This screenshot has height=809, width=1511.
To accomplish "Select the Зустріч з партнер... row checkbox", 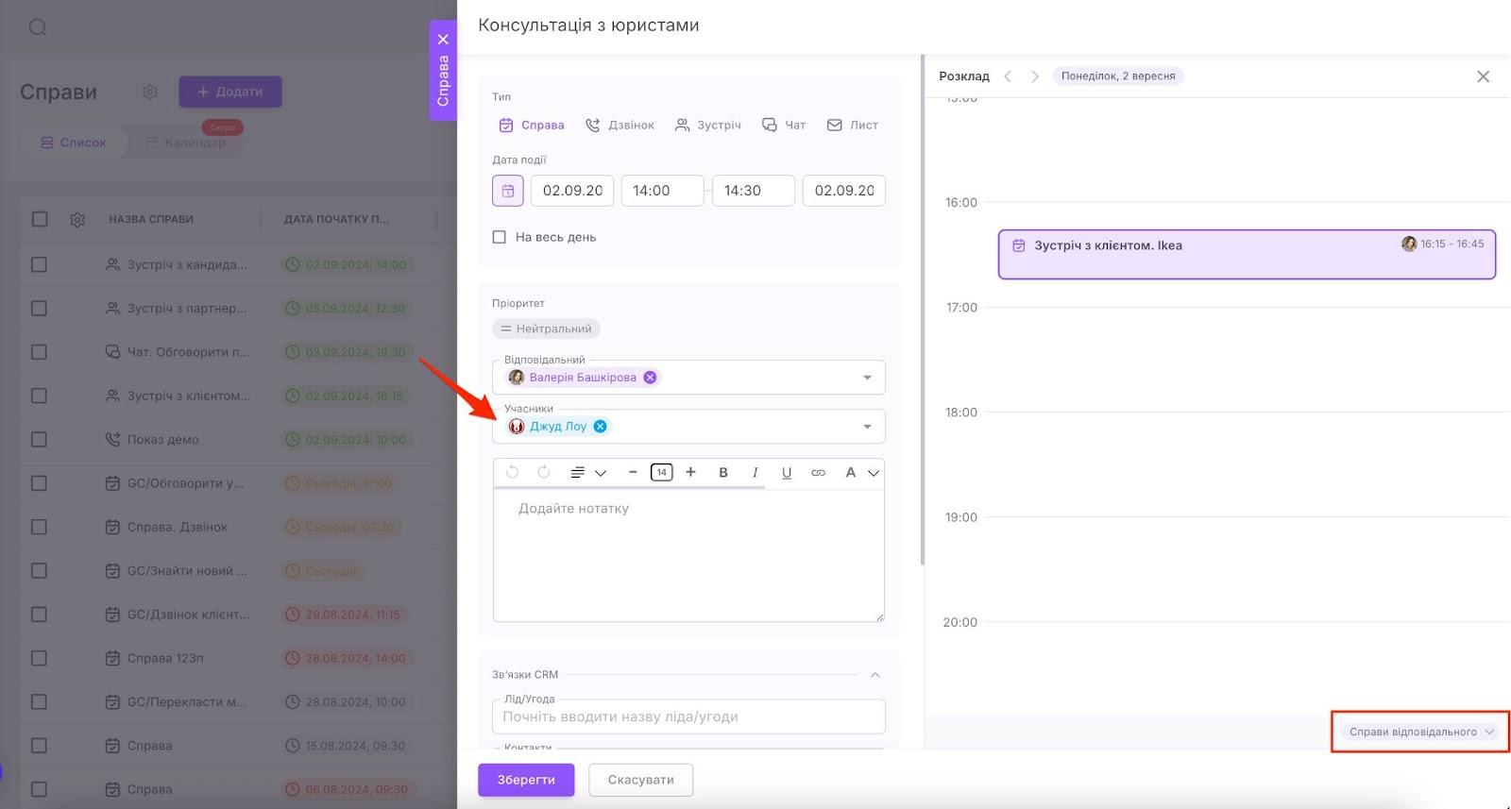I will point(39,308).
